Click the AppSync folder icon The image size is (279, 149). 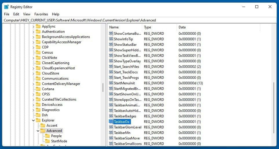38,26
